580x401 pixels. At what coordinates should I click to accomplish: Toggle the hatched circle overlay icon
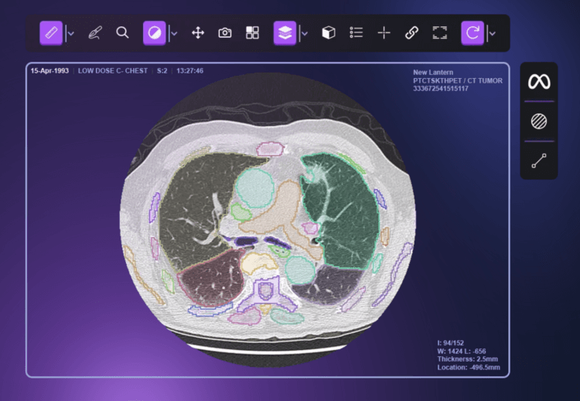539,121
